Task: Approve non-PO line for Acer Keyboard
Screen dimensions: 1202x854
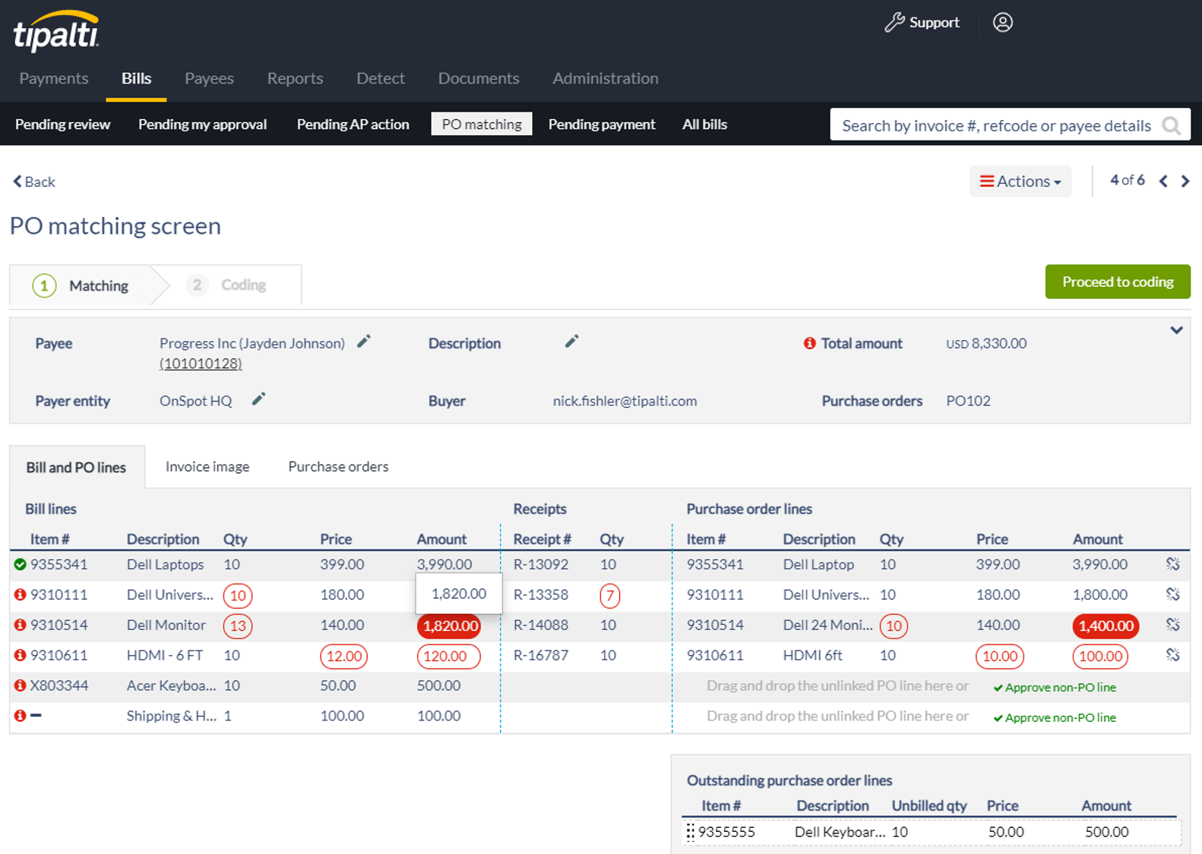Action: (1055, 687)
